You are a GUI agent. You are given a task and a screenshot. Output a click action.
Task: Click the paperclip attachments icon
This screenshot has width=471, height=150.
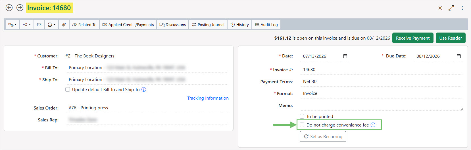pyautogui.click(x=64, y=25)
